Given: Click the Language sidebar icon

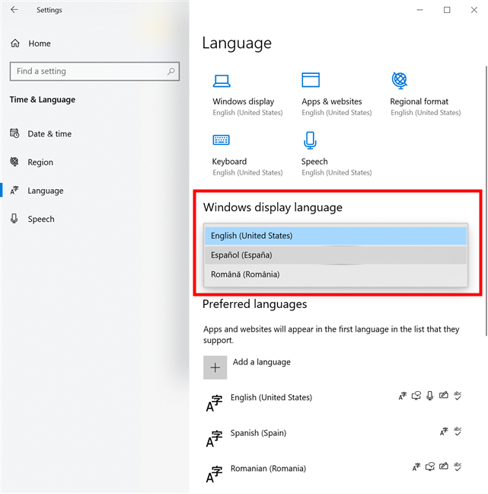Looking at the screenshot, I should pyautogui.click(x=14, y=191).
